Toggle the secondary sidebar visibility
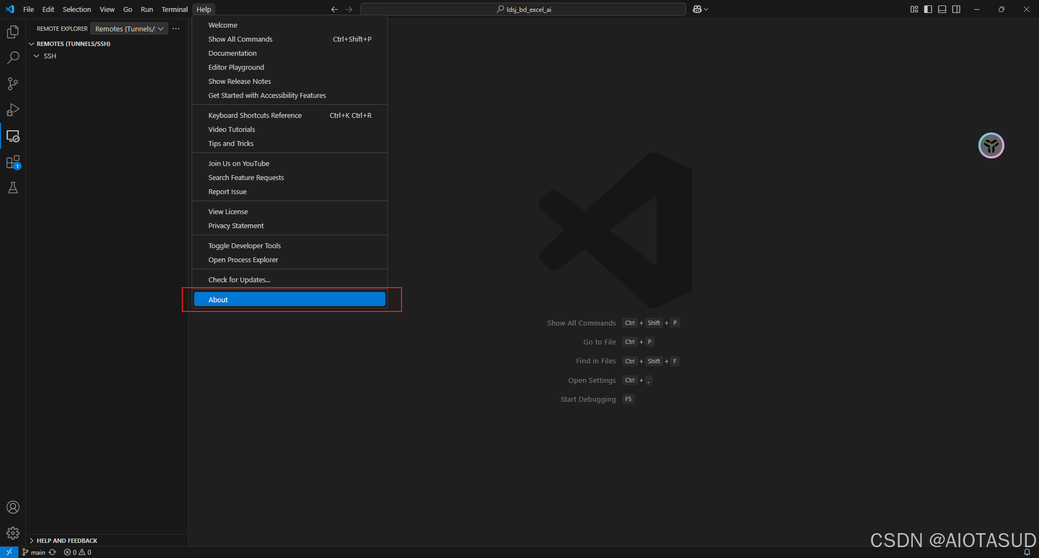Screen dimensions: 1039x558 click(x=956, y=9)
